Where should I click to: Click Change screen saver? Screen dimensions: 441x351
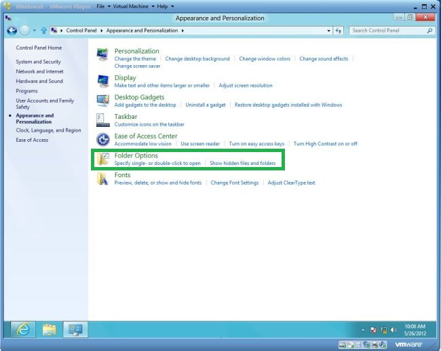click(x=137, y=66)
